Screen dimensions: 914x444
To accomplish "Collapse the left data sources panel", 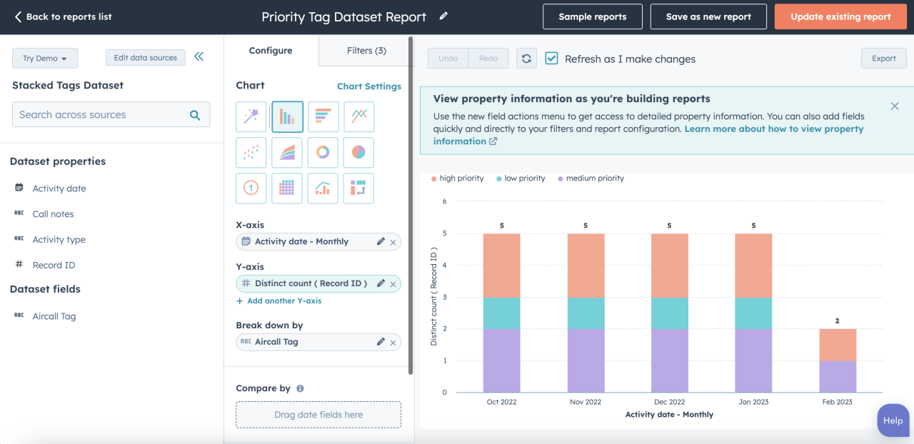I will [199, 56].
